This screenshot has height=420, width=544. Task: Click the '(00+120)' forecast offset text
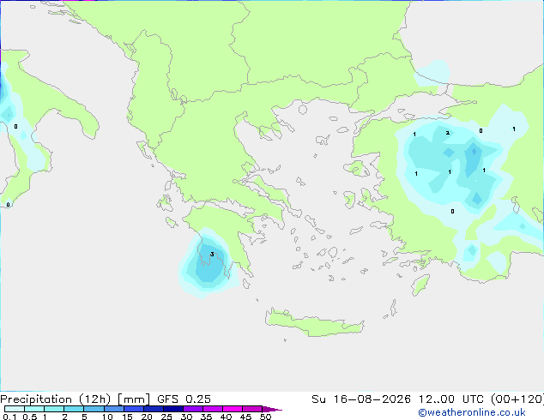pos(517,399)
